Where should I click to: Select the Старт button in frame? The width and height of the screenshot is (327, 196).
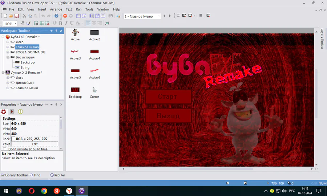(168, 97)
